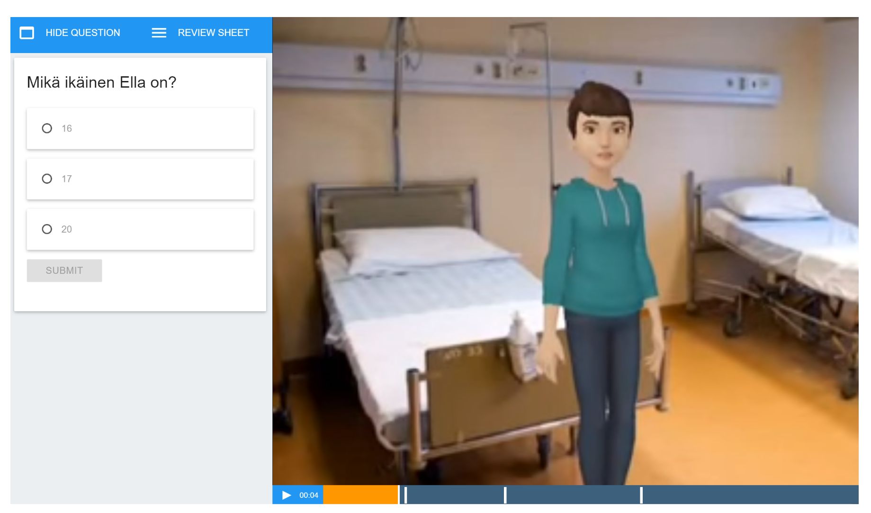Screen dimensions: 871x513
Task: Click the 00:04 timestamp display
Action: tap(309, 495)
